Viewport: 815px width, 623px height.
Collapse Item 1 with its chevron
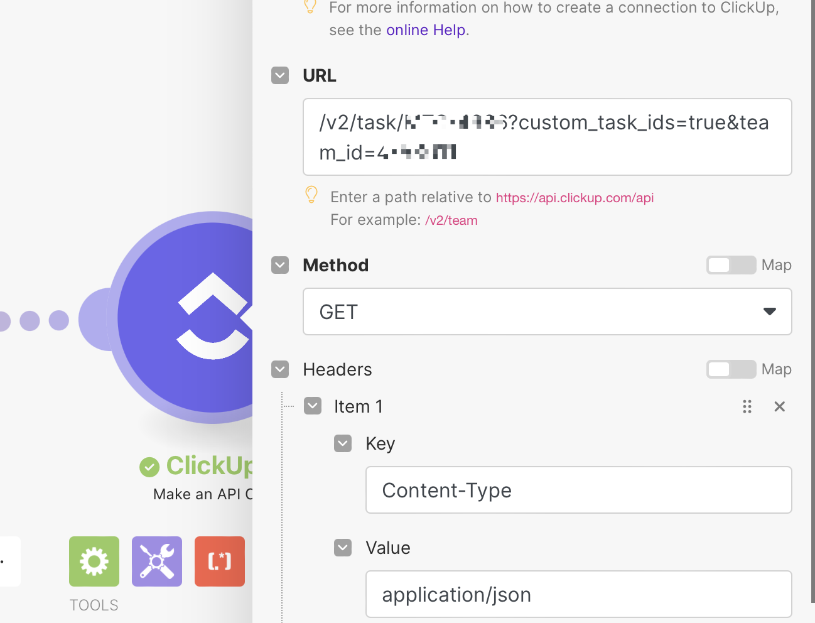(313, 406)
